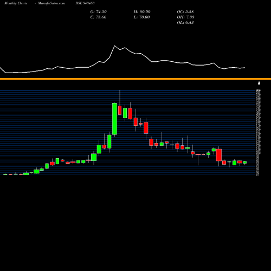Click the high value 'H: 80.00'
Viewport: 271px width, 271px height.
click(142, 12)
